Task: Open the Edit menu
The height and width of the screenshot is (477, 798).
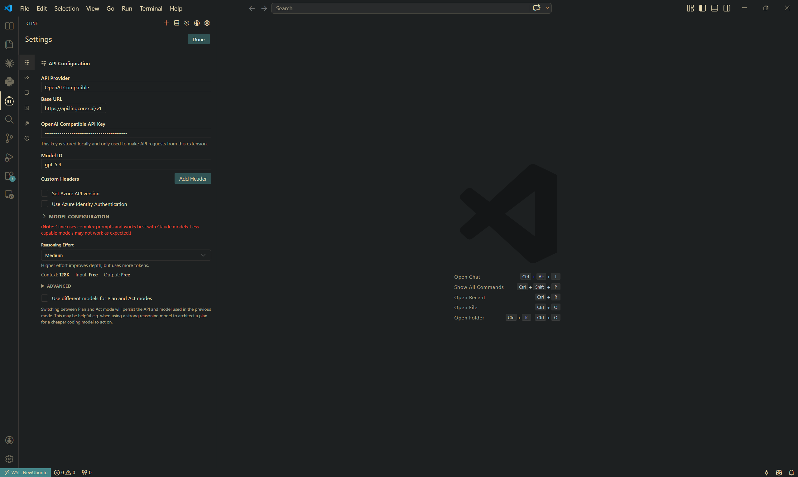Action: pyautogui.click(x=42, y=8)
